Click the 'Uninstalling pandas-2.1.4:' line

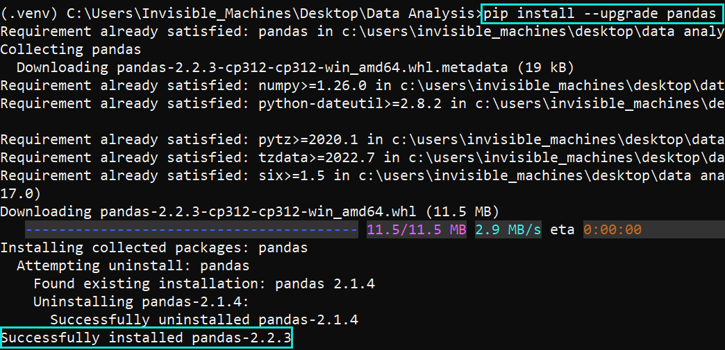142,302
